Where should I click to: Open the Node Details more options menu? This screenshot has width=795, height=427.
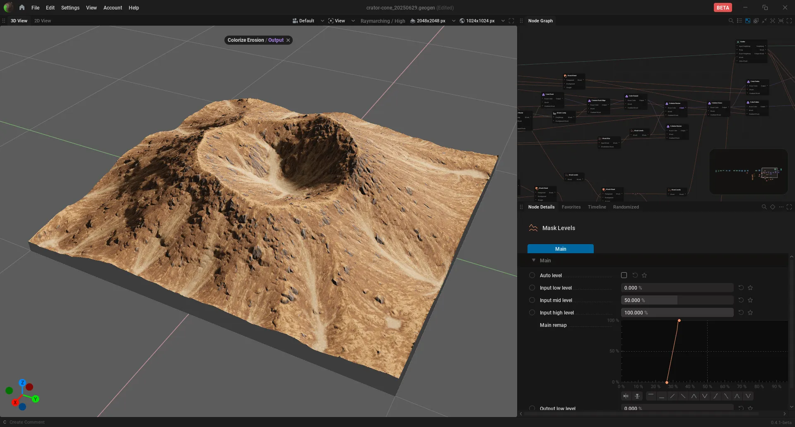(781, 207)
